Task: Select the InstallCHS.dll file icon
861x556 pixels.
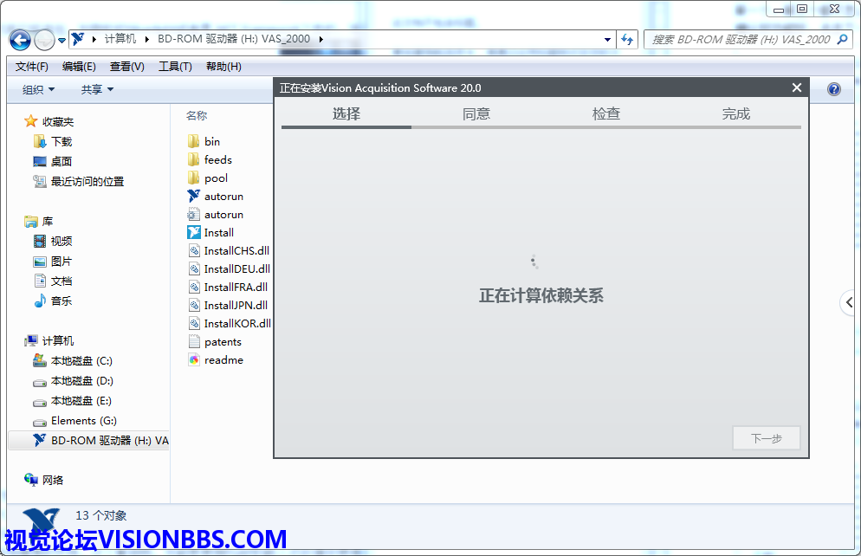Action: pyautogui.click(x=194, y=250)
